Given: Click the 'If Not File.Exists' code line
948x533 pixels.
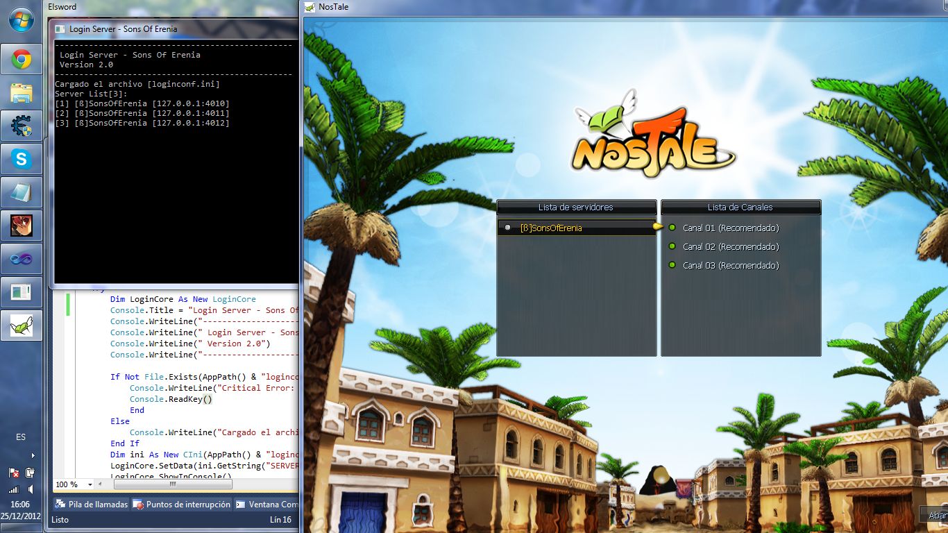Looking at the screenshot, I should click(x=204, y=377).
